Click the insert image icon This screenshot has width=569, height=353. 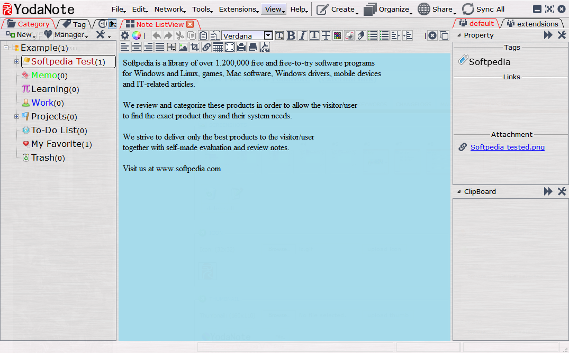[x=183, y=47]
